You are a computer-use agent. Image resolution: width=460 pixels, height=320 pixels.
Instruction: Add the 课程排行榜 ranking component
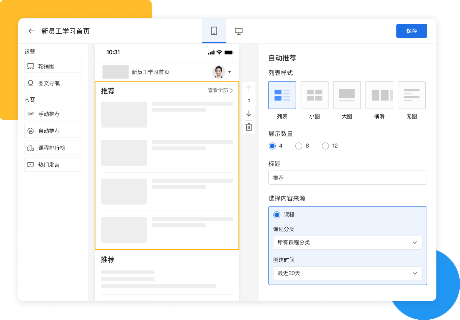53,148
